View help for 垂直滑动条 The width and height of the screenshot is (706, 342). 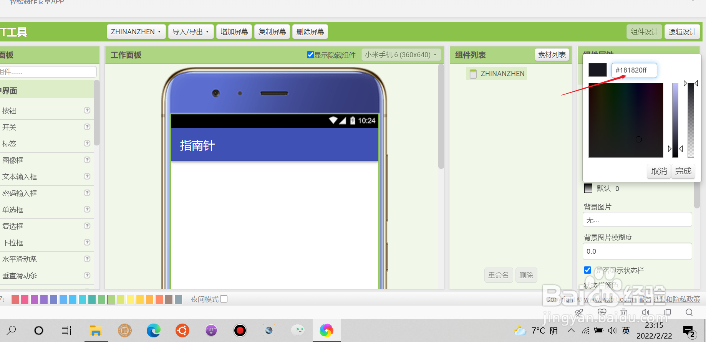pyautogui.click(x=87, y=276)
